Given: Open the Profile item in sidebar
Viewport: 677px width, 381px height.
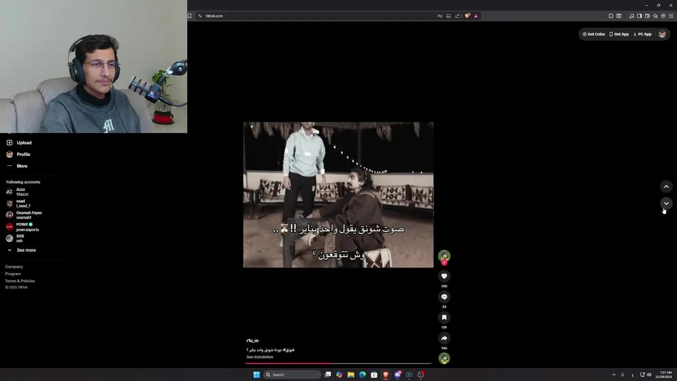Looking at the screenshot, I should 19,155.
